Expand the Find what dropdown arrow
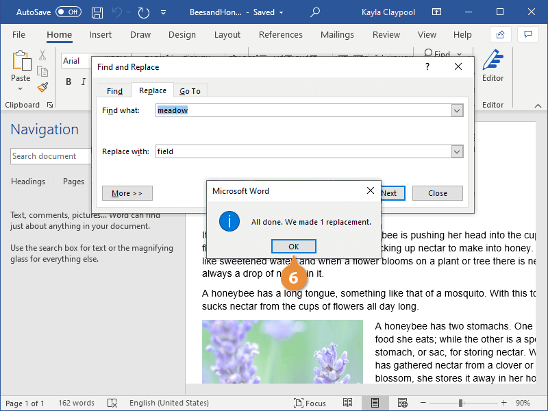The height and width of the screenshot is (411, 548). pos(457,110)
